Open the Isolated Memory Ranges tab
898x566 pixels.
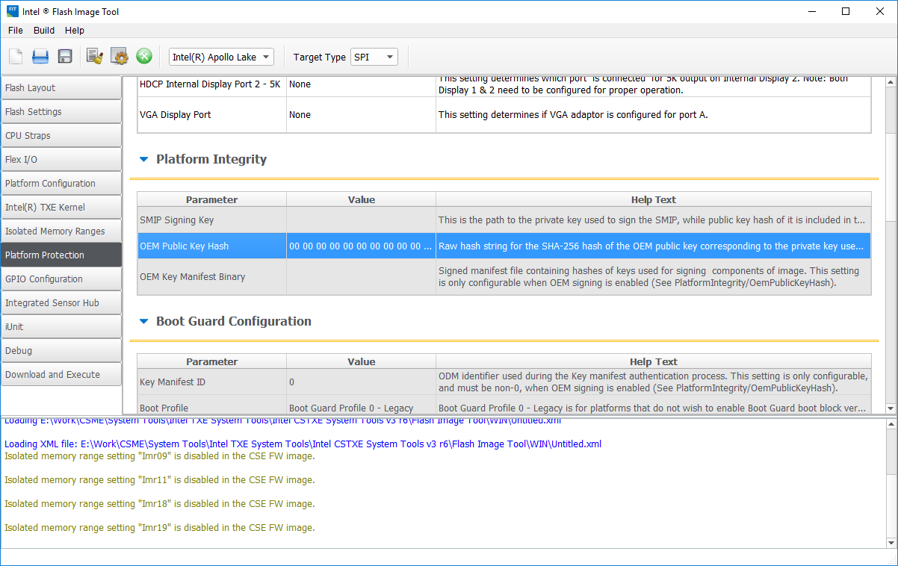point(61,231)
